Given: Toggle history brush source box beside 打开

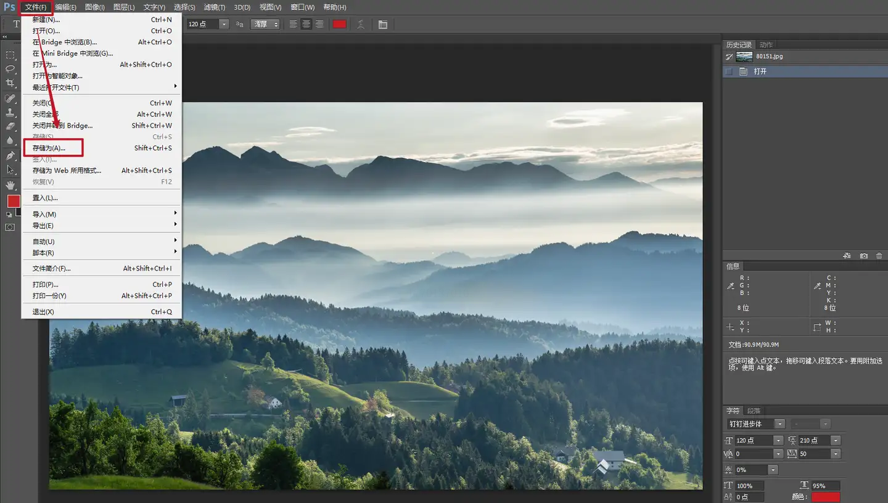Looking at the screenshot, I should [x=729, y=72].
